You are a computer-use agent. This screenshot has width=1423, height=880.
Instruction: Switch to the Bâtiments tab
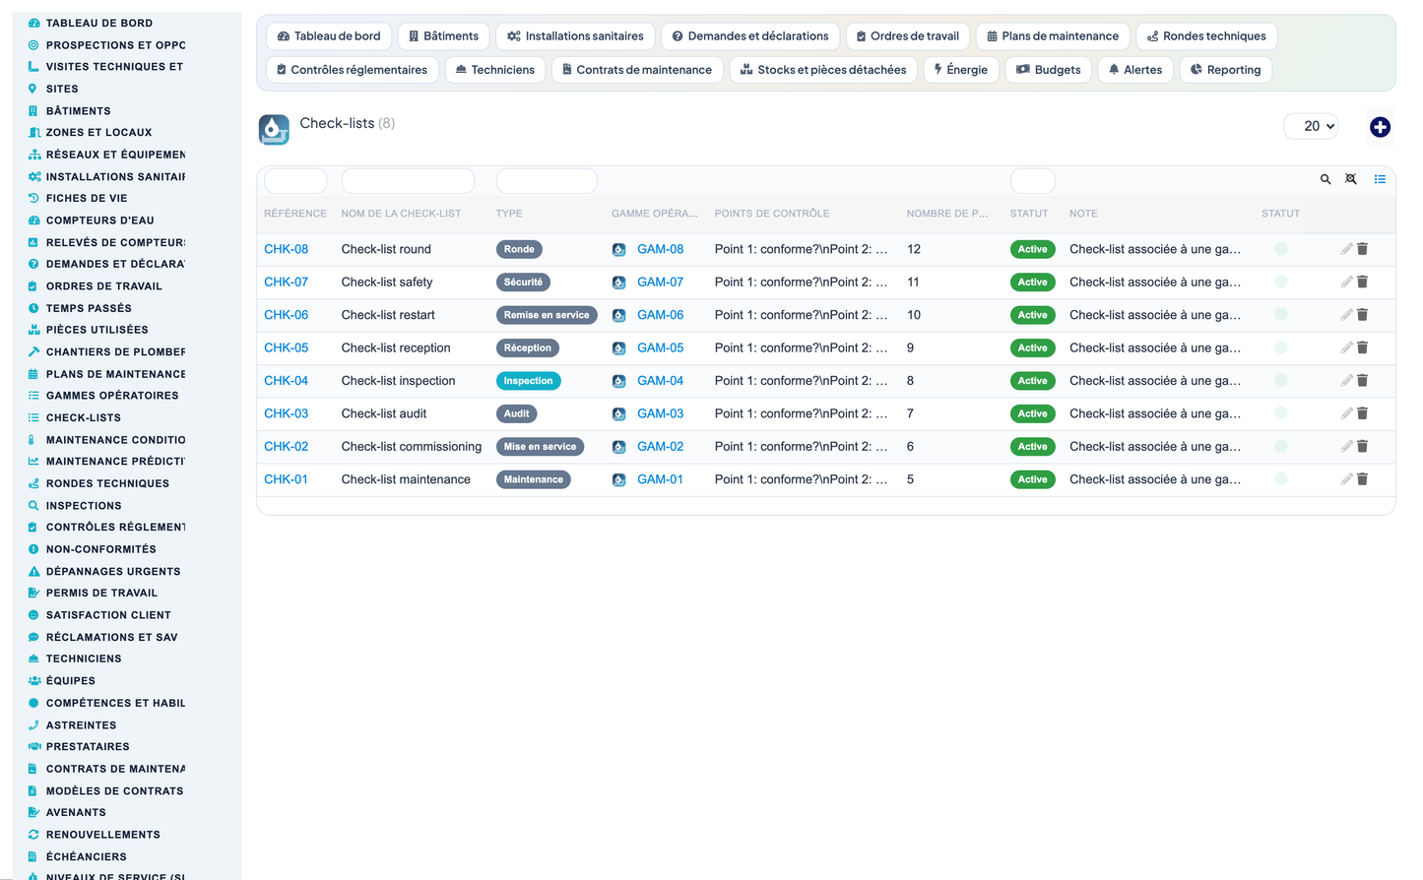[x=443, y=36]
